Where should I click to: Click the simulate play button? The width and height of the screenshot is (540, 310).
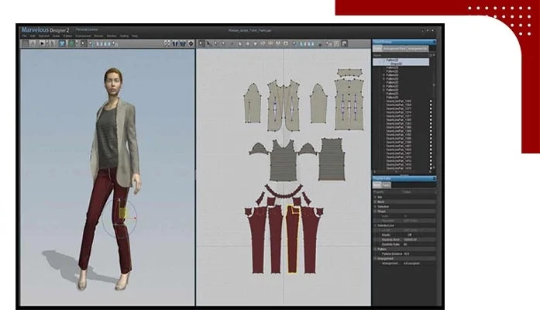point(42,43)
